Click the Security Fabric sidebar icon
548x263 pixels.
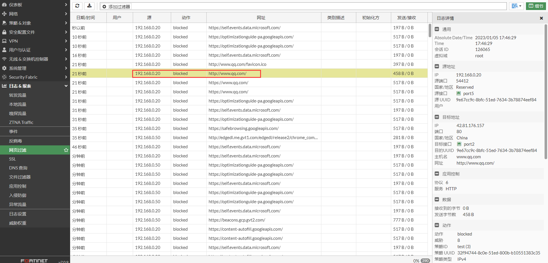[x=4, y=77]
